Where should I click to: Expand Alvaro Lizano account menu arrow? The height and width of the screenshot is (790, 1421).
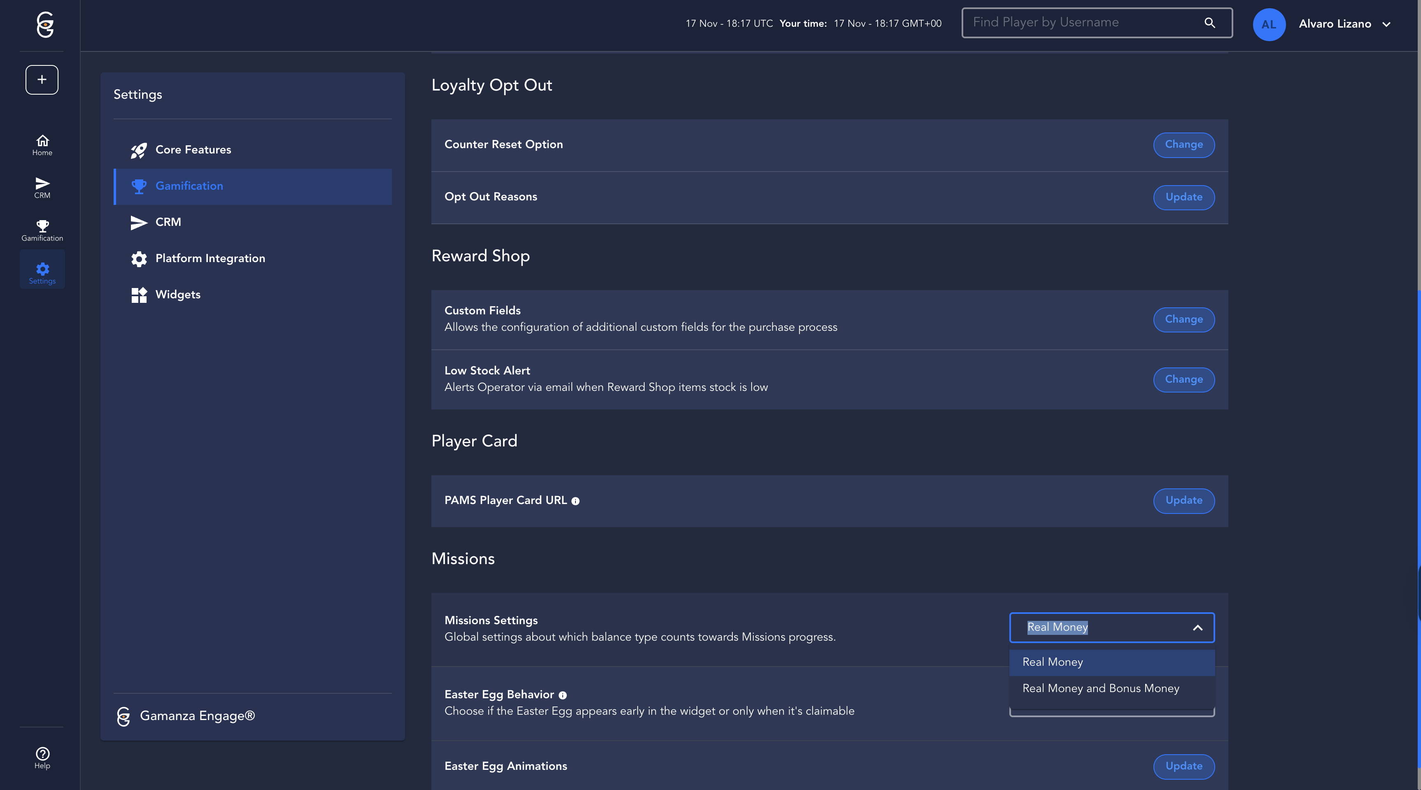click(1386, 24)
